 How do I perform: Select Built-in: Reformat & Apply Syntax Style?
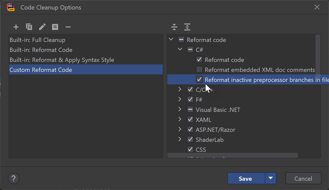[x=62, y=60]
